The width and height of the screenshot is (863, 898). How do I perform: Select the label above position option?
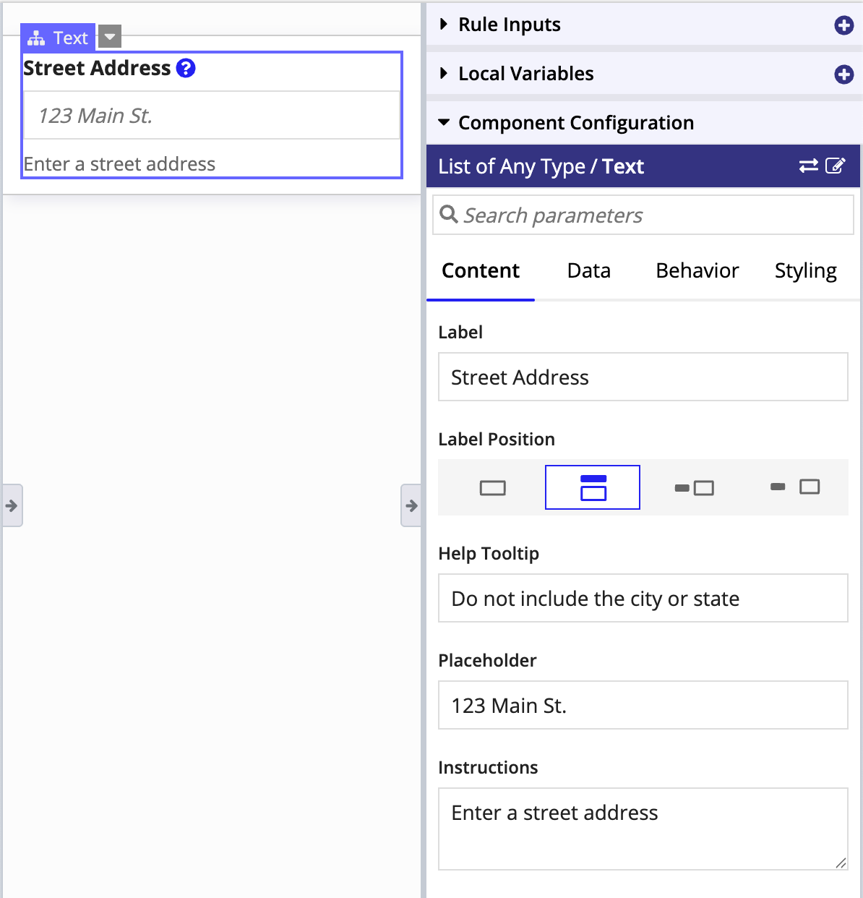click(593, 487)
